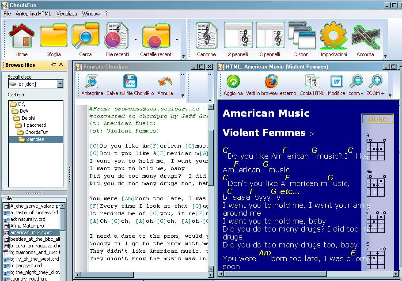The width and height of the screenshot is (402, 281).
Task: Click the Chordpro editor vertical scrollbar
Action: click(211, 188)
